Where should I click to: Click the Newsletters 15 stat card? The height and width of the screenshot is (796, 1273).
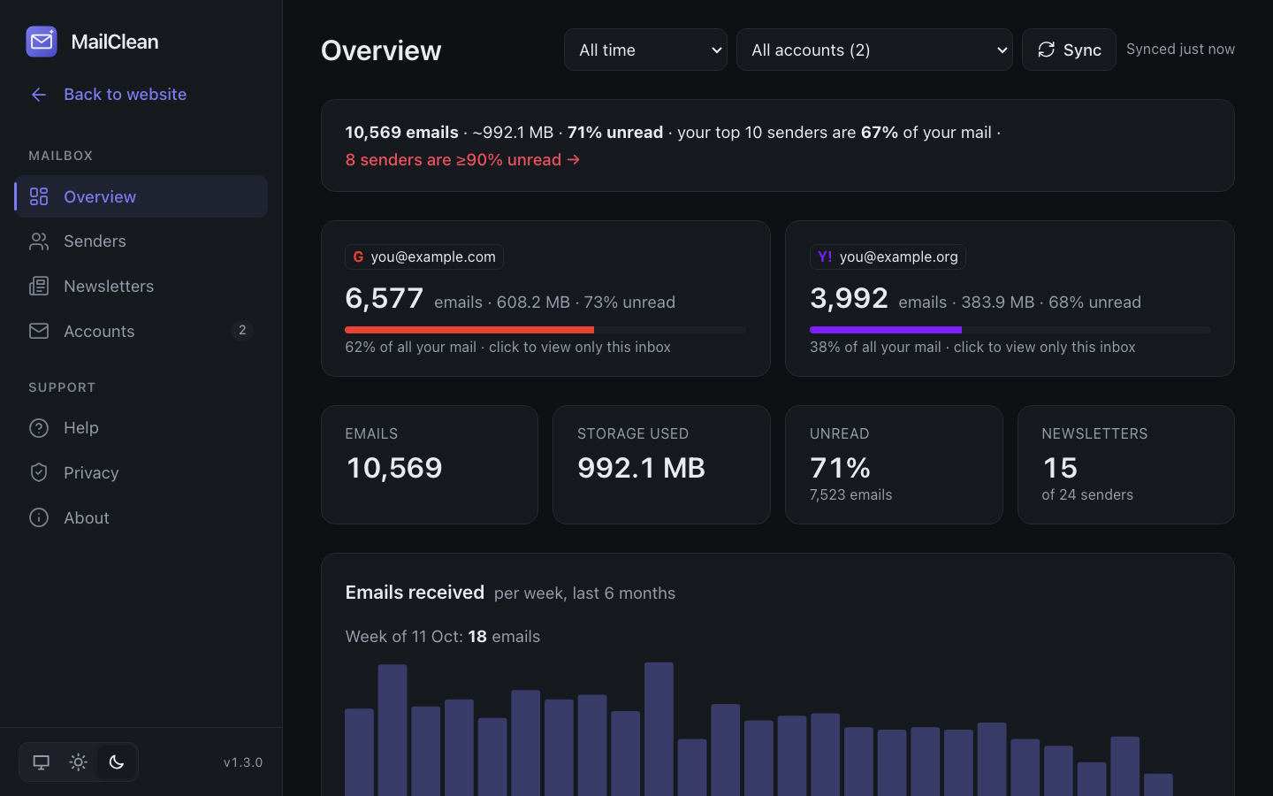click(1126, 464)
